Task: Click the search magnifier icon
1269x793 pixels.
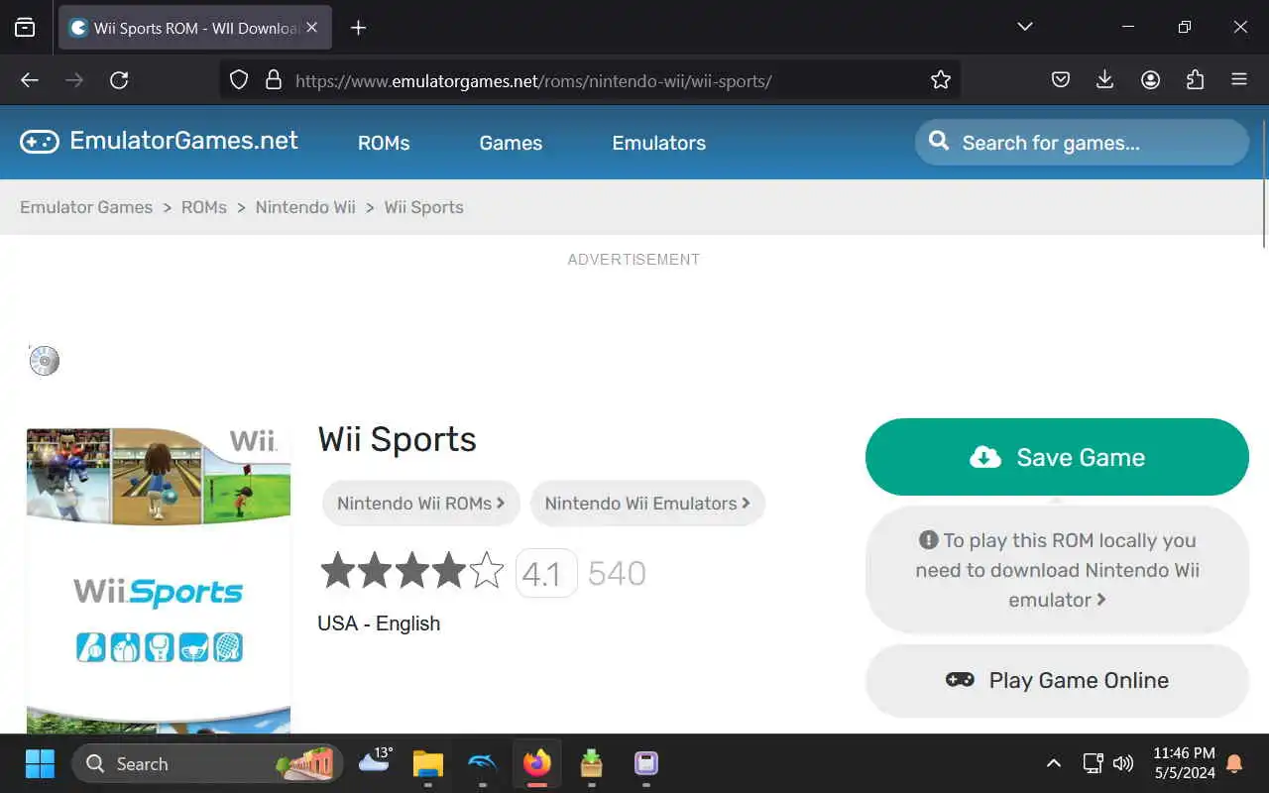Action: tap(938, 142)
